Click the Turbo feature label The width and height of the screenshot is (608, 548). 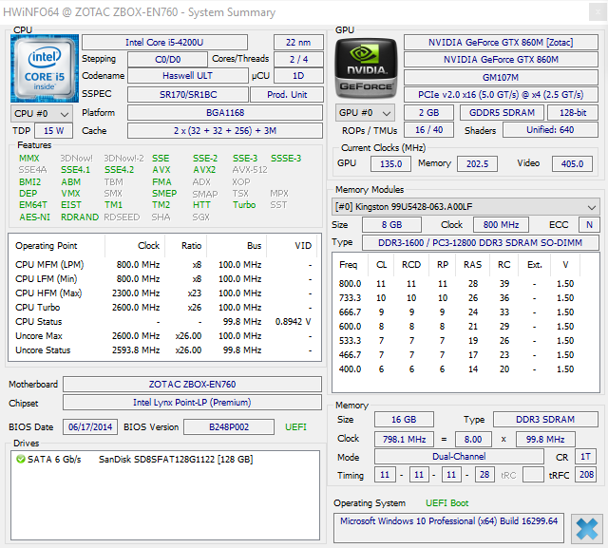point(244,204)
